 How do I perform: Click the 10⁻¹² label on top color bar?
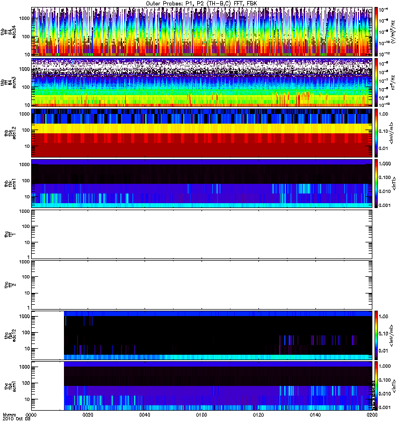[x=384, y=54]
